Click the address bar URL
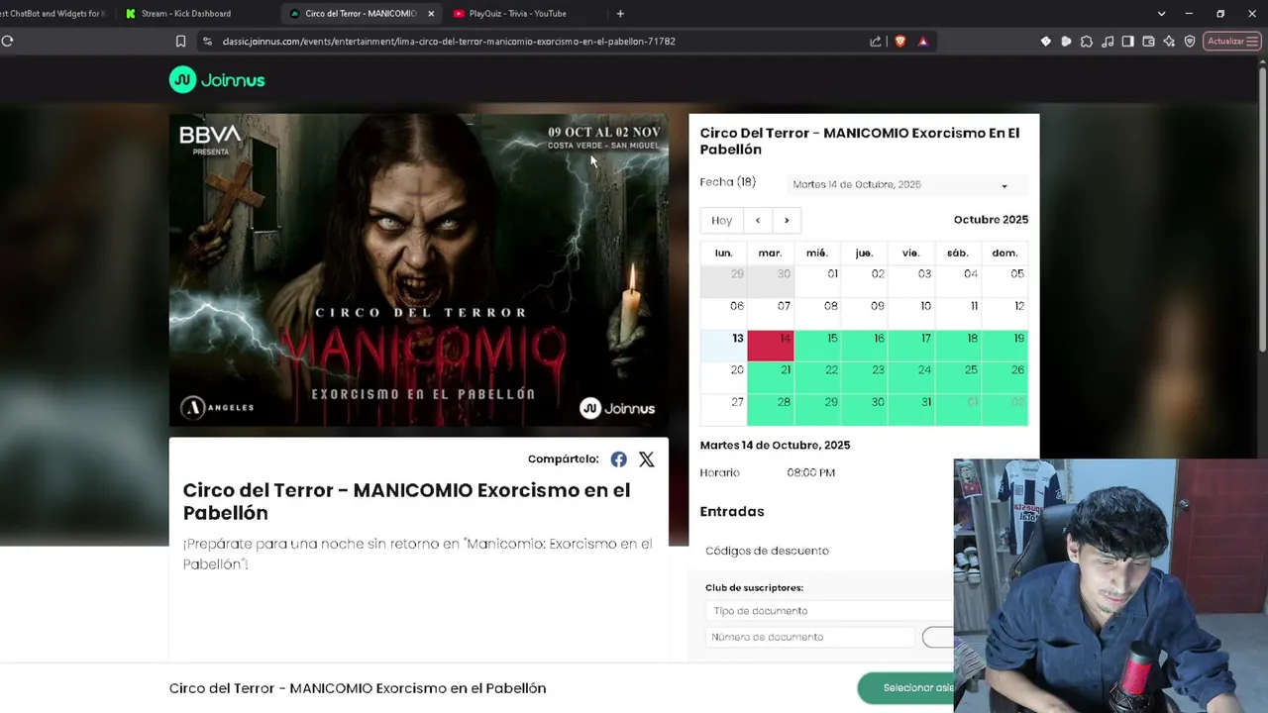This screenshot has height=713, width=1268. coord(449,42)
